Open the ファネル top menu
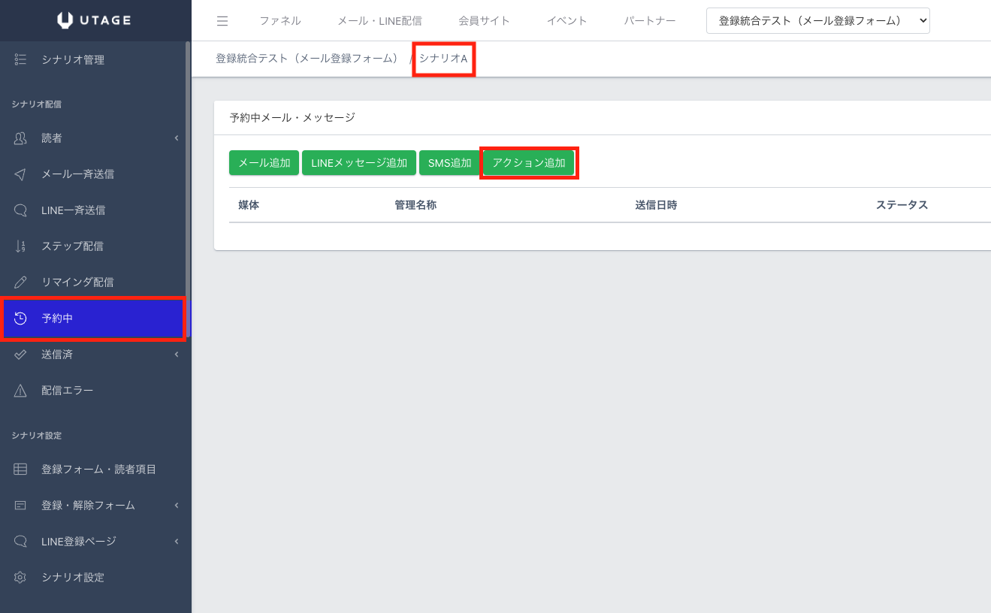The width and height of the screenshot is (991, 613). coord(280,21)
